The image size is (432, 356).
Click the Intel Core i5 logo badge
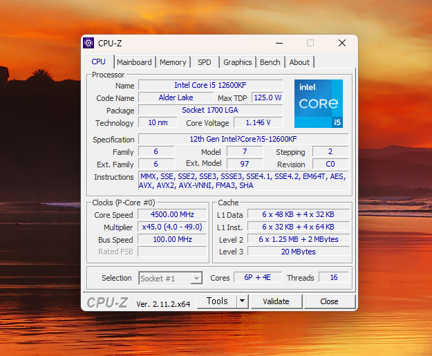[x=319, y=104]
